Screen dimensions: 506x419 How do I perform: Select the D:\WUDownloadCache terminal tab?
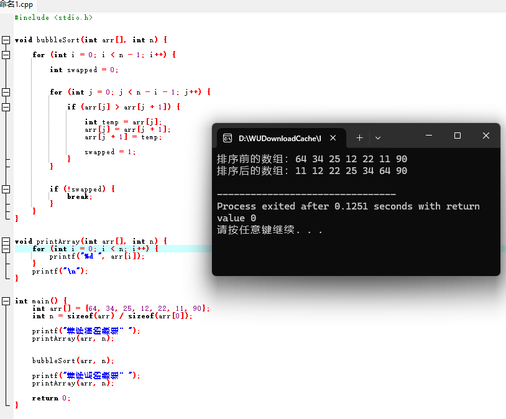click(282, 138)
